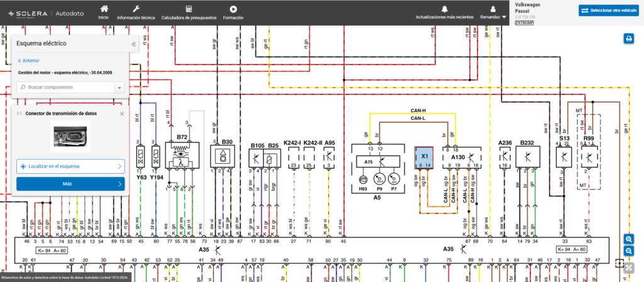Click Localizar en el esquema button
The image size is (644, 282).
pyautogui.click(x=70, y=166)
